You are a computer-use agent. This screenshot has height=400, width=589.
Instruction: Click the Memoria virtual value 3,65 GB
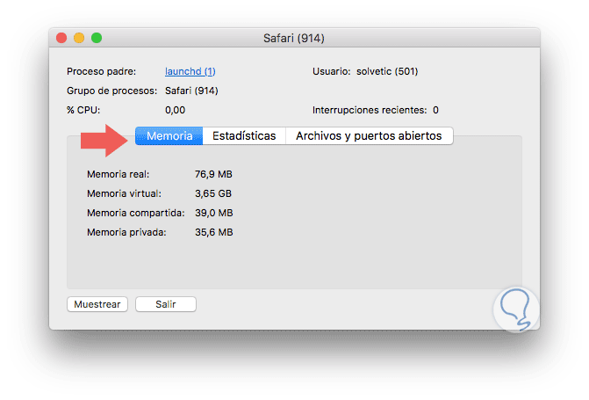point(213,193)
